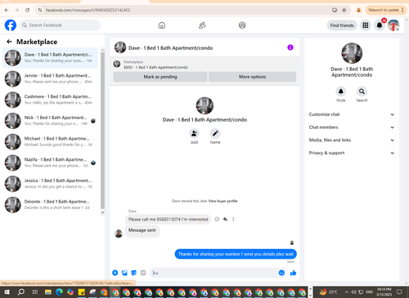The height and width of the screenshot is (298, 409).
Task: Expand Privacy & support section
Action: point(352,153)
